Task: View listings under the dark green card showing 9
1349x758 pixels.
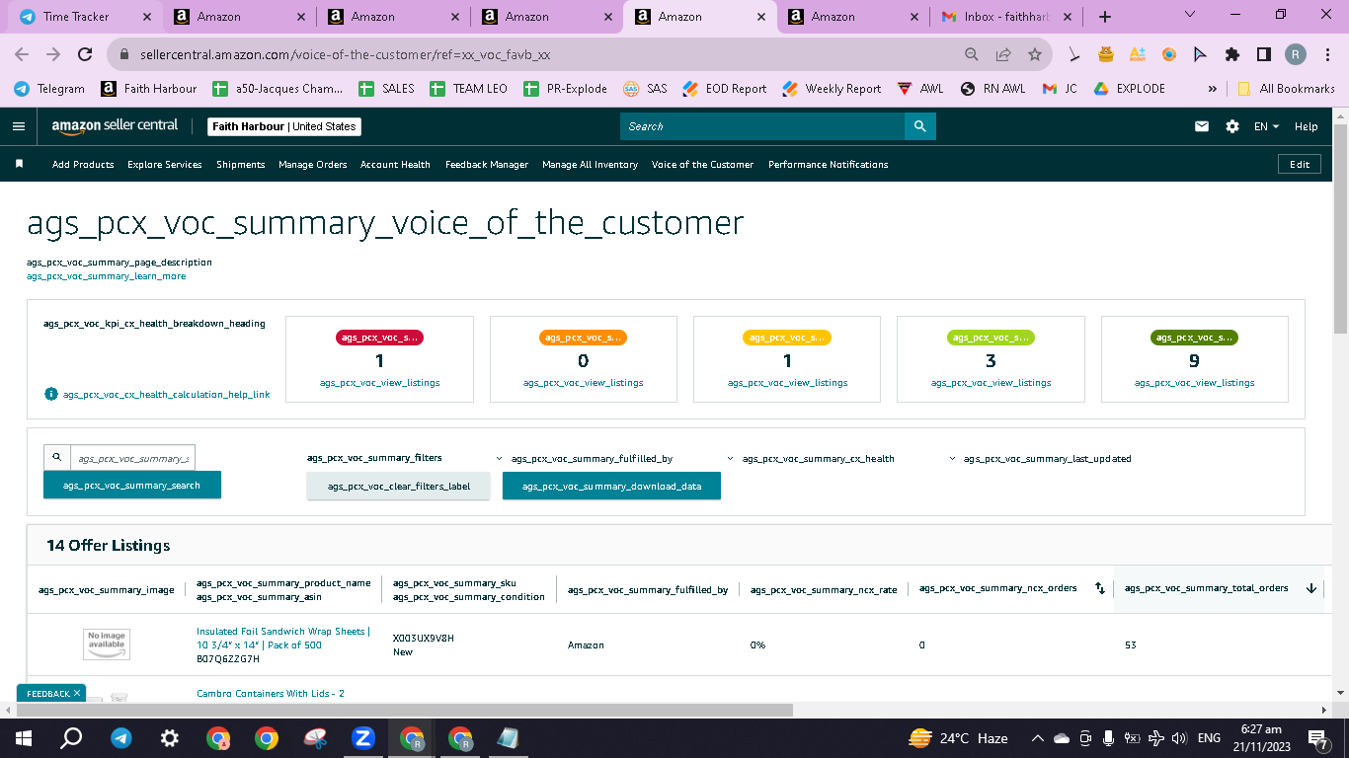Action: click(x=1194, y=383)
